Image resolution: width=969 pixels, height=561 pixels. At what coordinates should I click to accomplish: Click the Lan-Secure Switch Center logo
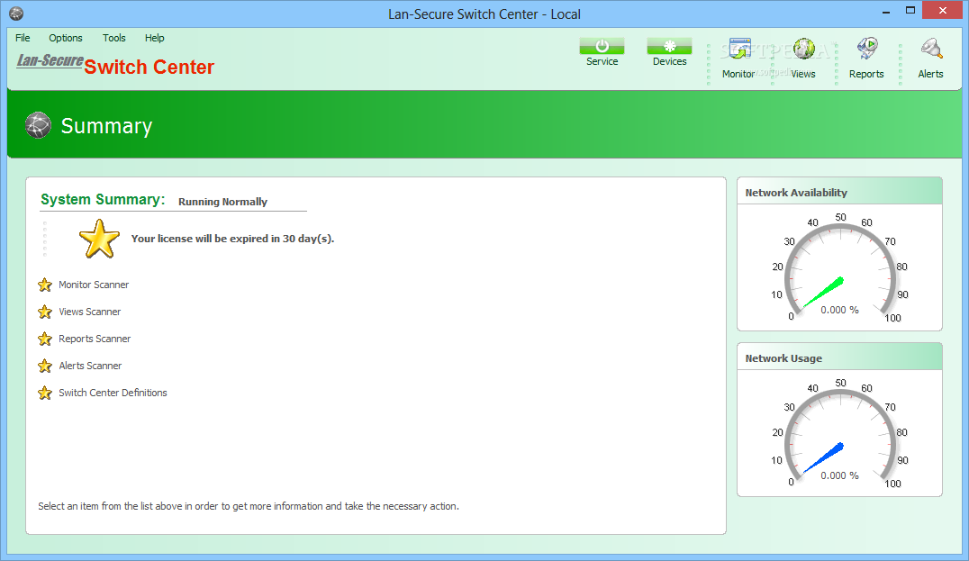pos(115,64)
